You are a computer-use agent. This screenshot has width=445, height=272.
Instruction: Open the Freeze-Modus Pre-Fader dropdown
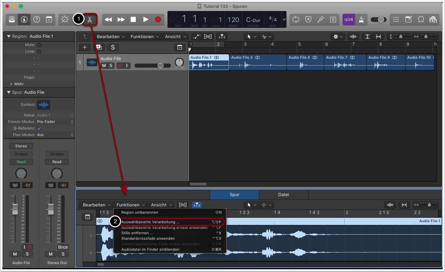pyautogui.click(x=55, y=122)
